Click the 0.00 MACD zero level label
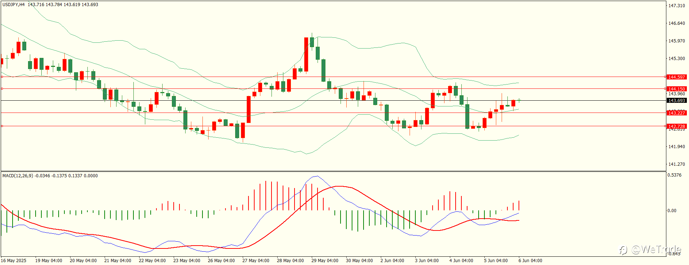The image size is (689, 265). pos(672,211)
